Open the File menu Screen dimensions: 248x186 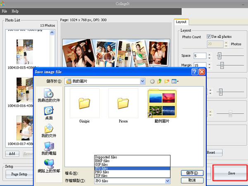tap(4, 11)
